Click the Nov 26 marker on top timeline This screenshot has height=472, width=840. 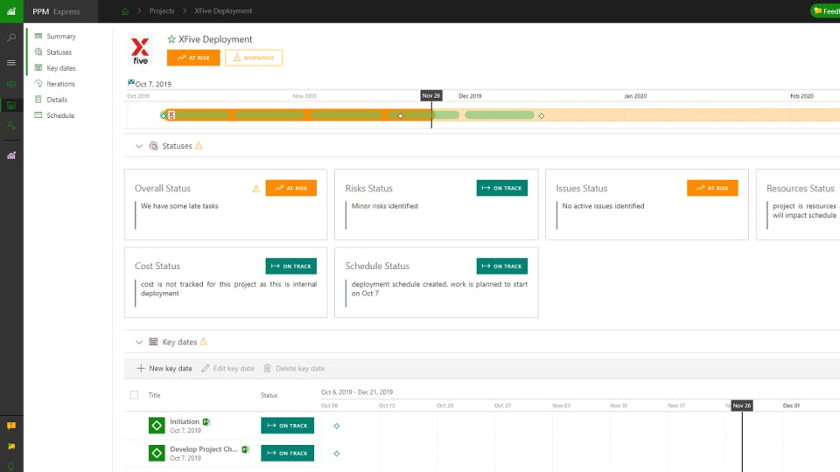pyautogui.click(x=431, y=95)
